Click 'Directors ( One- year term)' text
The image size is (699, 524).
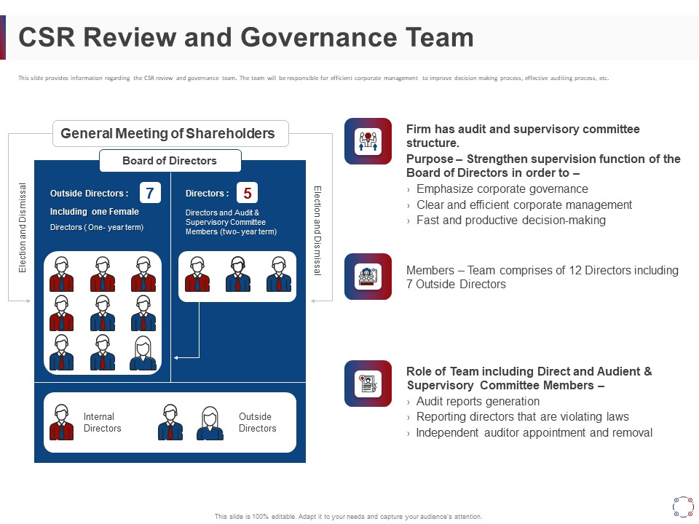coord(97,227)
